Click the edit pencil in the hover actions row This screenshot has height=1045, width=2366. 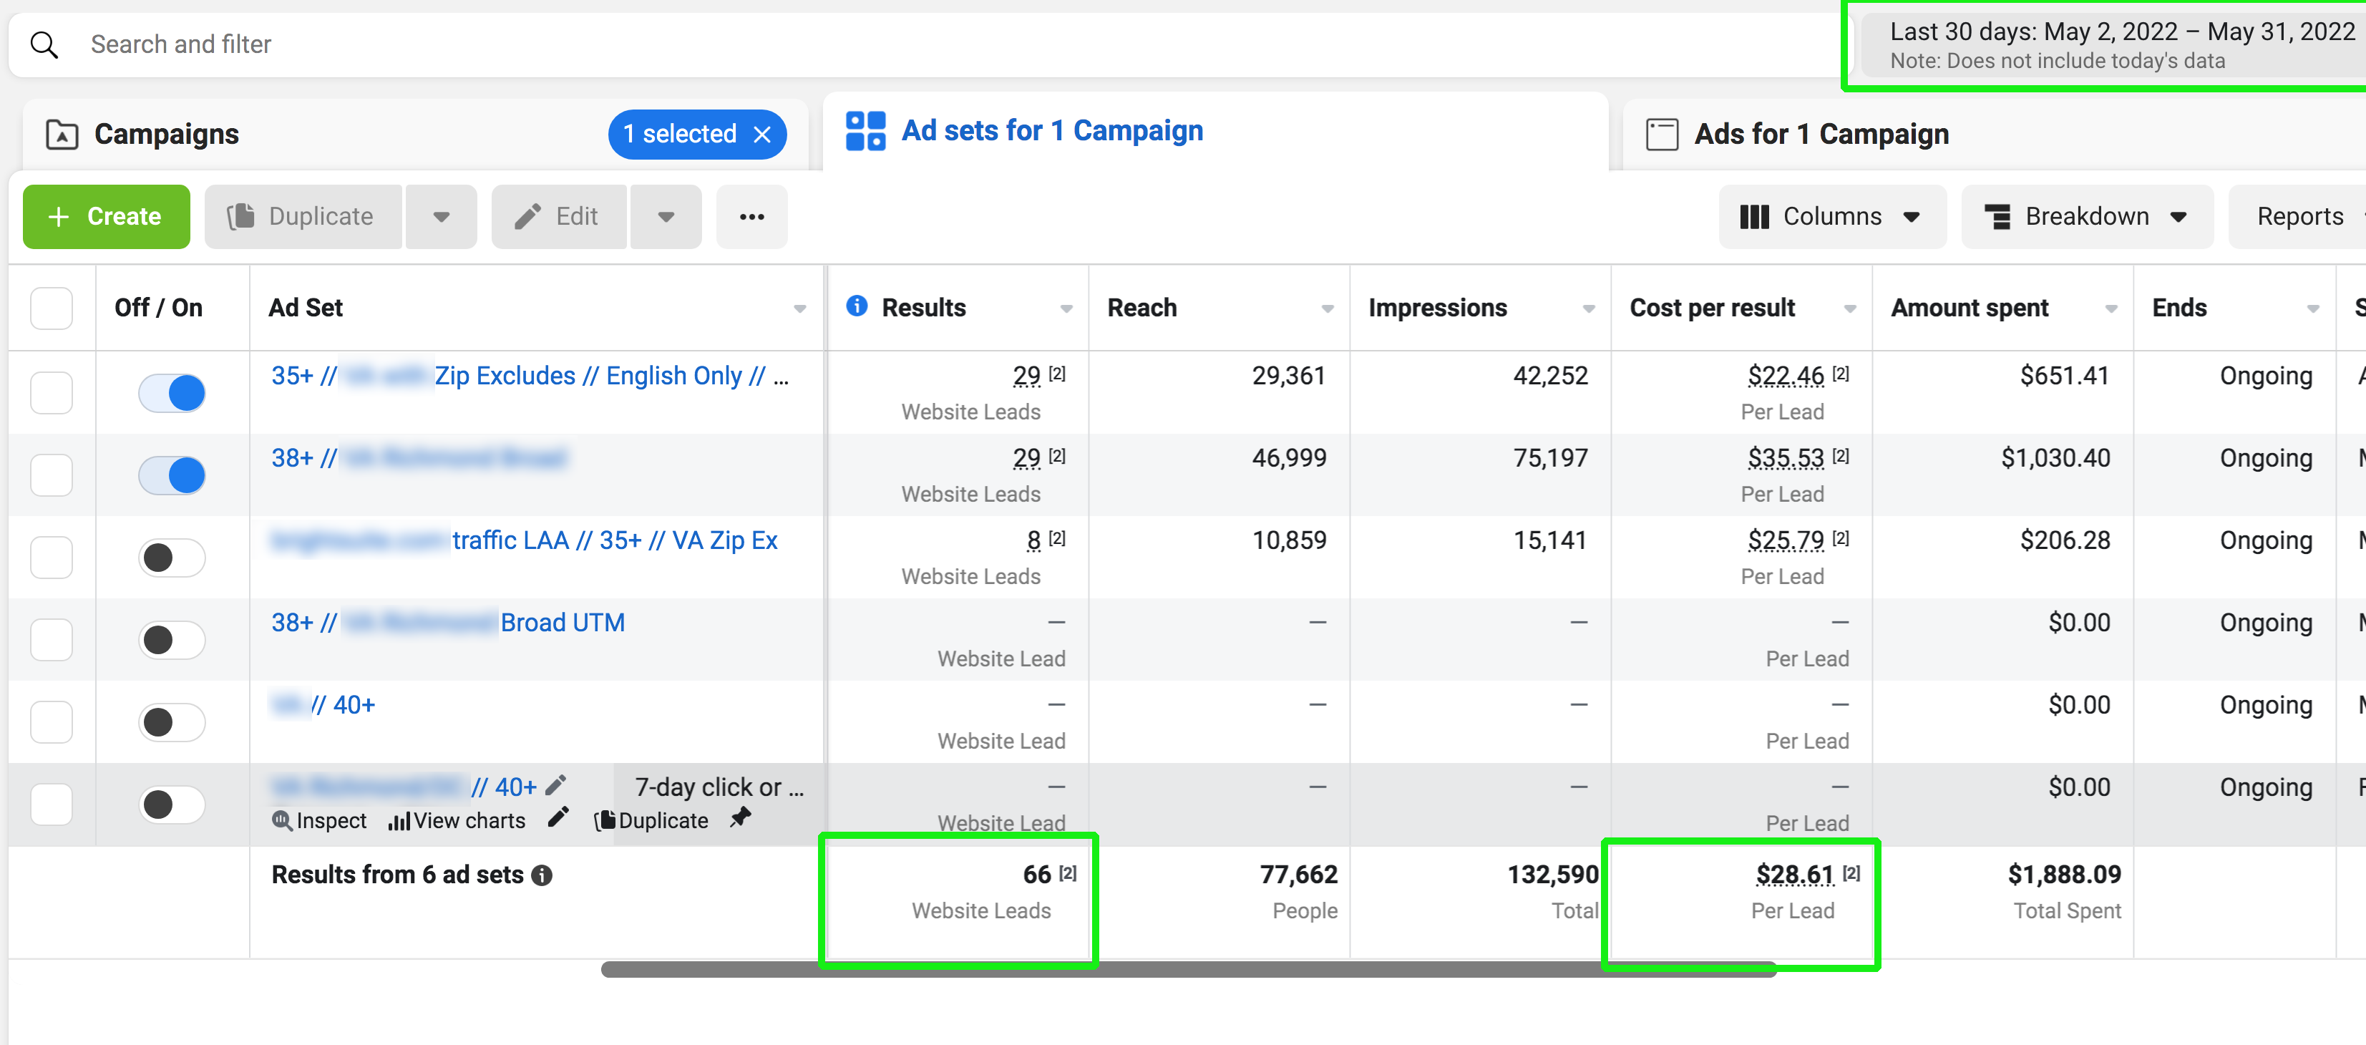click(558, 818)
